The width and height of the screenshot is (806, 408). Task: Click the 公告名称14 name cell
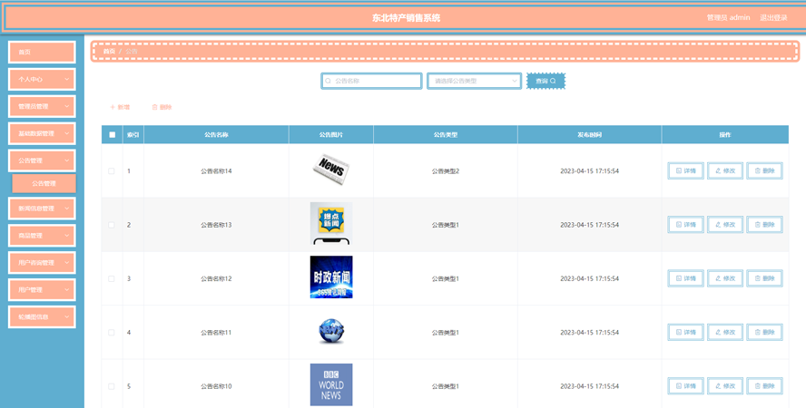[x=216, y=170]
